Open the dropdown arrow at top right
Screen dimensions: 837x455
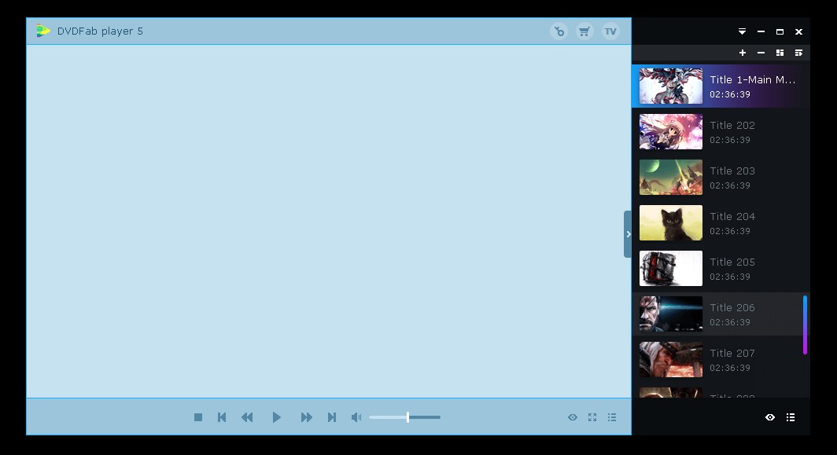pyautogui.click(x=741, y=31)
